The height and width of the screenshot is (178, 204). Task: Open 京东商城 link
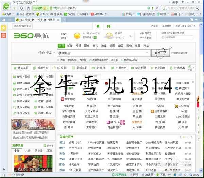[x=68, y=99]
